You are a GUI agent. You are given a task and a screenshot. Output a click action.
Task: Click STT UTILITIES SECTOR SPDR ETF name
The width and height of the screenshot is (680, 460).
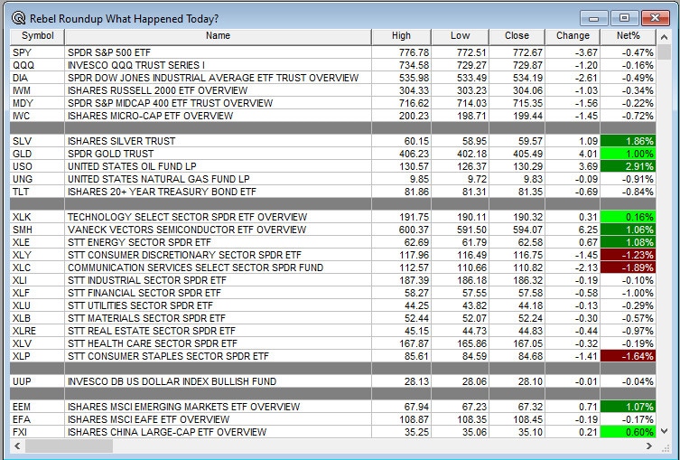click(x=218, y=305)
